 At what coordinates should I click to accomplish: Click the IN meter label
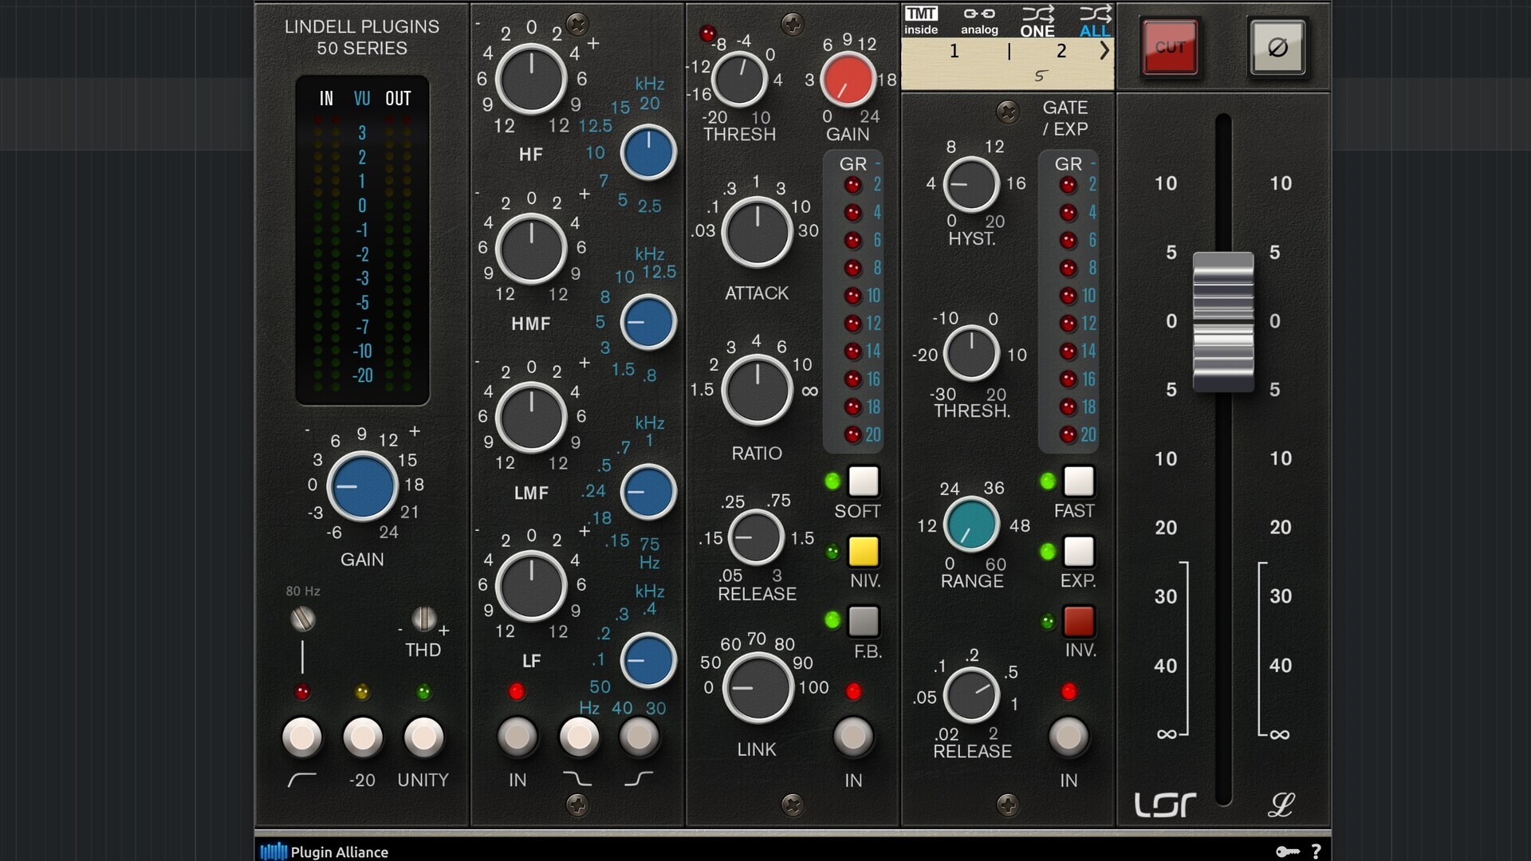pos(326,98)
